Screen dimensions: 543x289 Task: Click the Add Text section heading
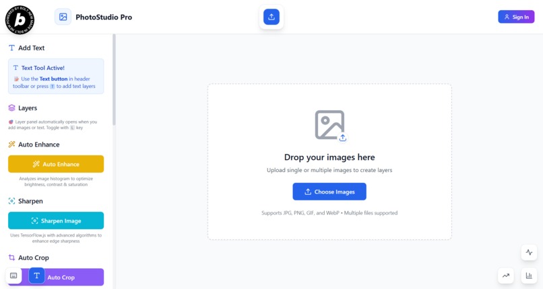pyautogui.click(x=31, y=48)
